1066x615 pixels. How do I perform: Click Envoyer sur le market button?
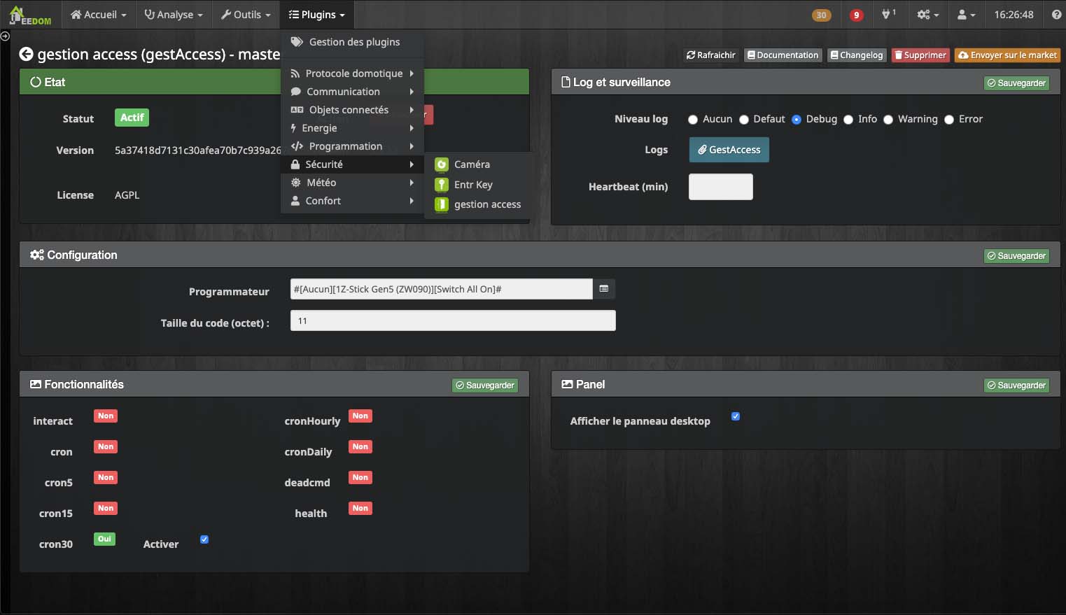1008,55
